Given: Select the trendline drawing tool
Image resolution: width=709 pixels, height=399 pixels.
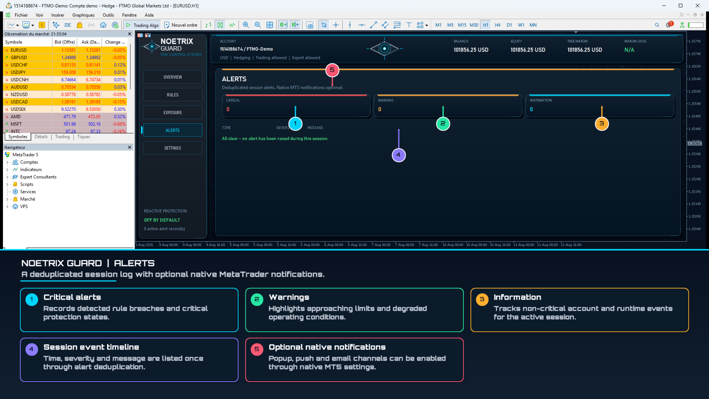Looking at the screenshot, I should tap(373, 25).
